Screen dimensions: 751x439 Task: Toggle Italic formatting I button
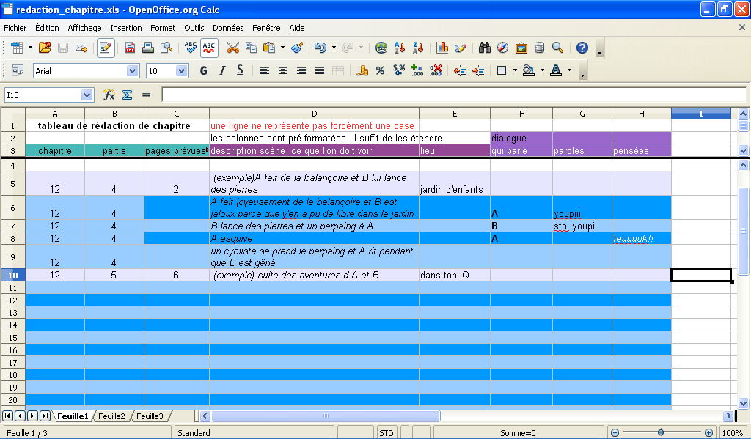(x=221, y=71)
